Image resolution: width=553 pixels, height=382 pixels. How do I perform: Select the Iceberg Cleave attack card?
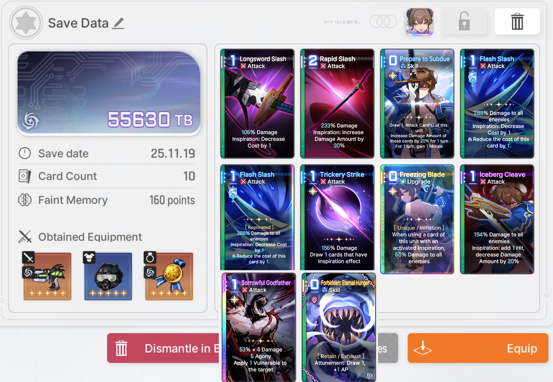(x=497, y=219)
